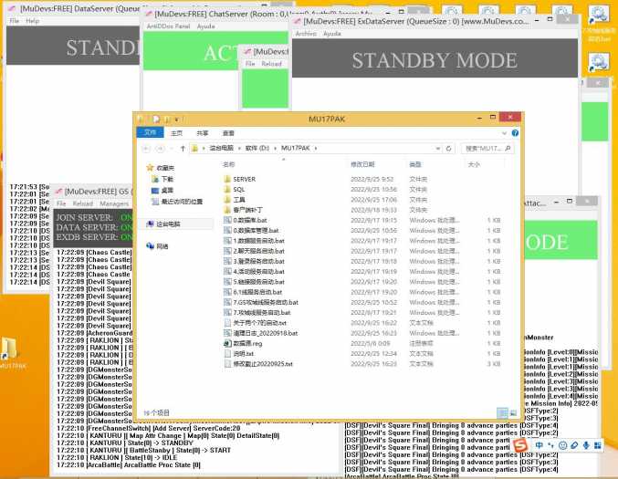Open Help menu in DataServer window
This screenshot has width=618, height=479.
(x=33, y=21)
